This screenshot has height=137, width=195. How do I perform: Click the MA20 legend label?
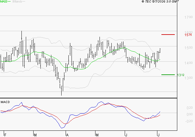[x=4, y=2]
